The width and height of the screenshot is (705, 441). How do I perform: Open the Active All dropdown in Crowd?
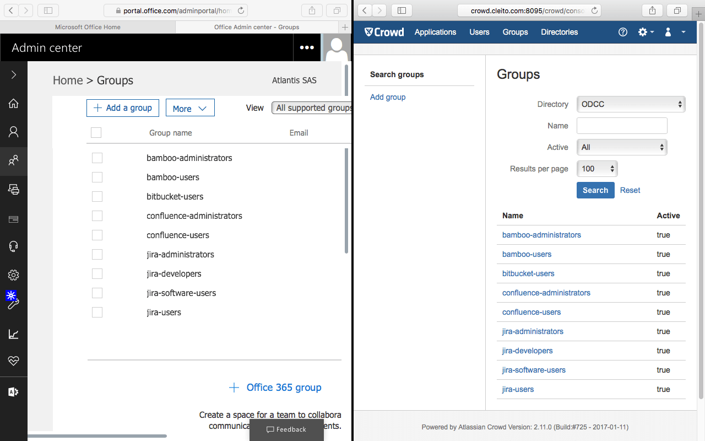click(622, 147)
